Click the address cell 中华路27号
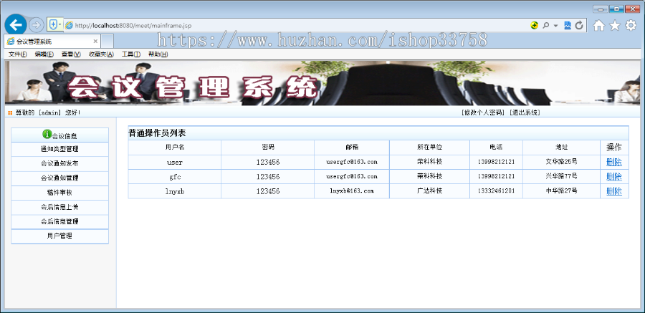The height and width of the screenshot is (313, 645). (x=561, y=191)
